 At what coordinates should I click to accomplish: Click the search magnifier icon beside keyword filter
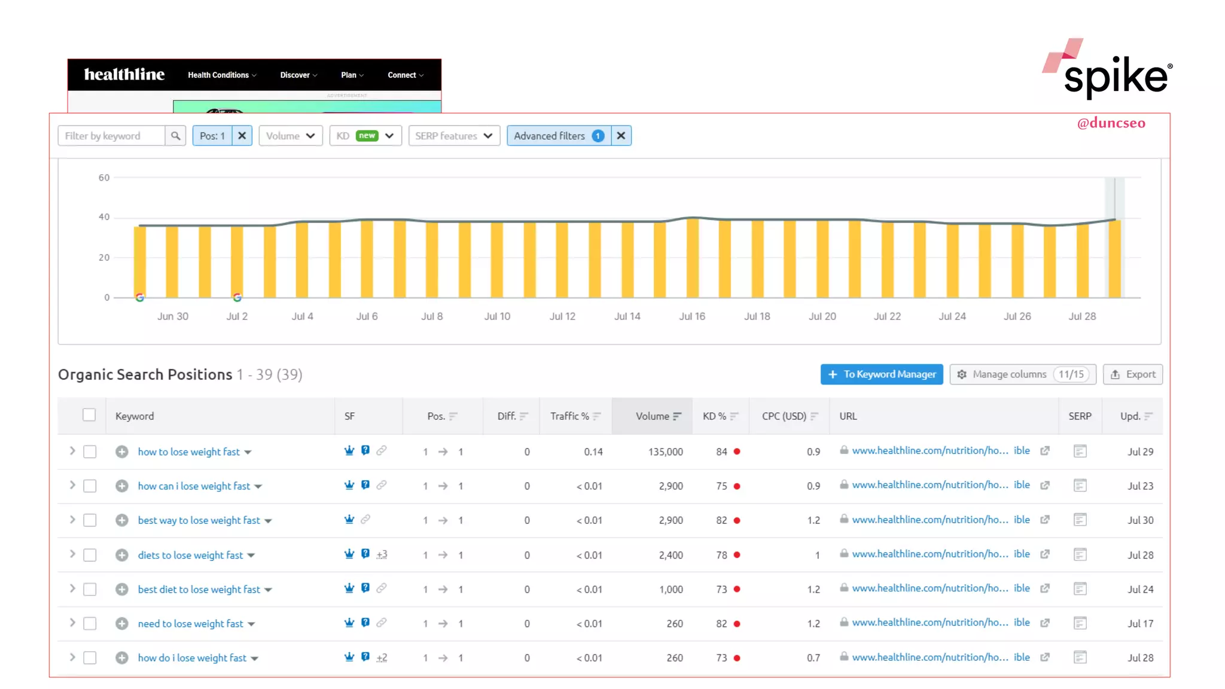(x=175, y=136)
